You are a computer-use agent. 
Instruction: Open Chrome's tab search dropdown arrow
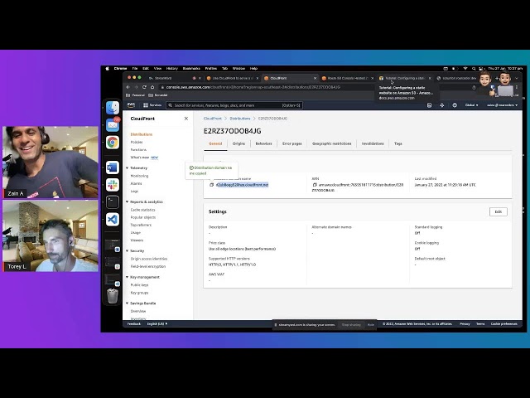coord(517,78)
